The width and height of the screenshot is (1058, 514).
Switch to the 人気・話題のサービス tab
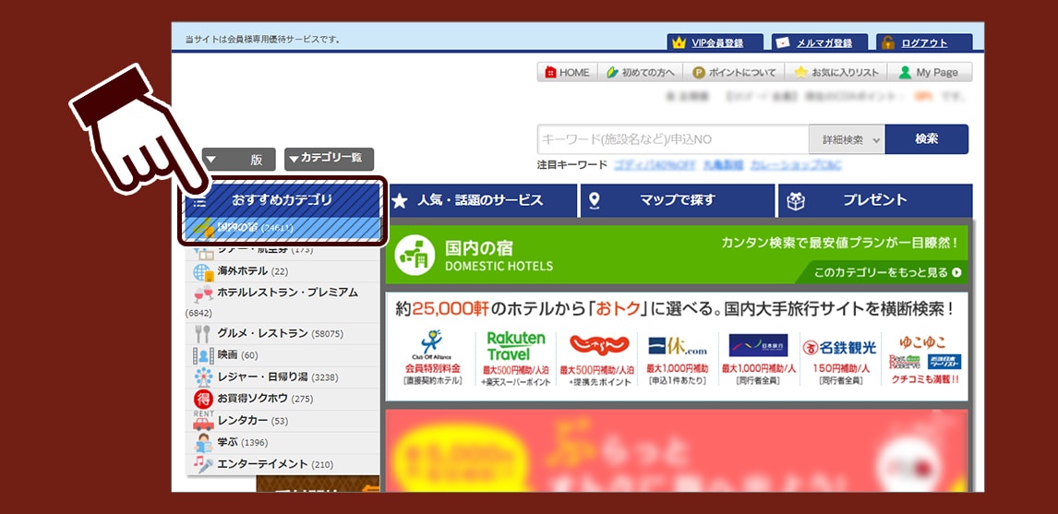[480, 200]
